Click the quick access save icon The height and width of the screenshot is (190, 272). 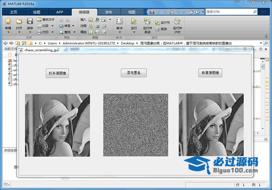coord(152,12)
